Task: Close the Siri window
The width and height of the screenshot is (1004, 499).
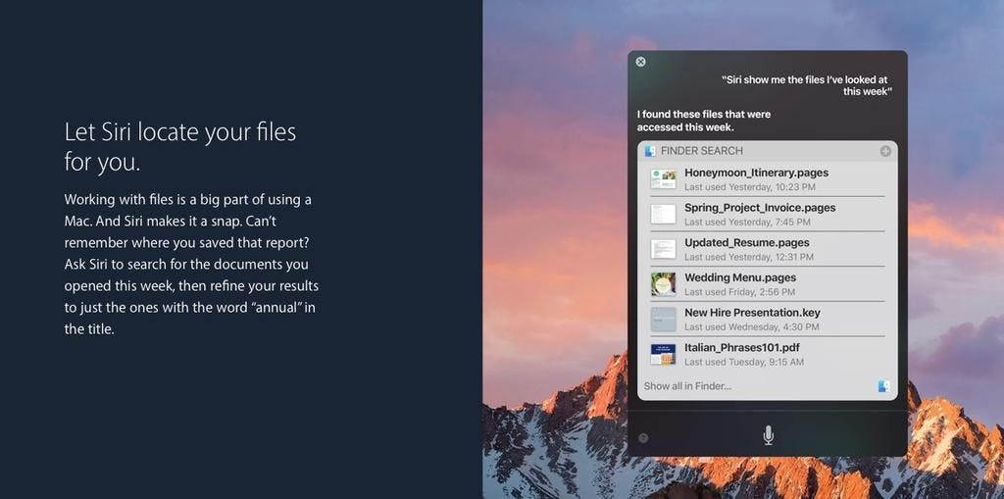Action: (x=640, y=62)
